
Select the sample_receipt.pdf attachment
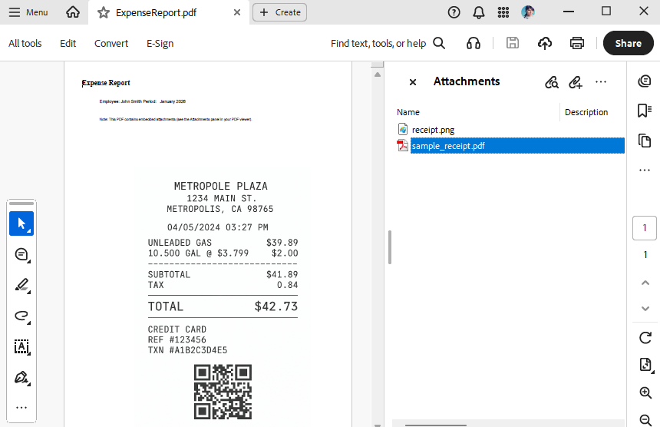510,146
